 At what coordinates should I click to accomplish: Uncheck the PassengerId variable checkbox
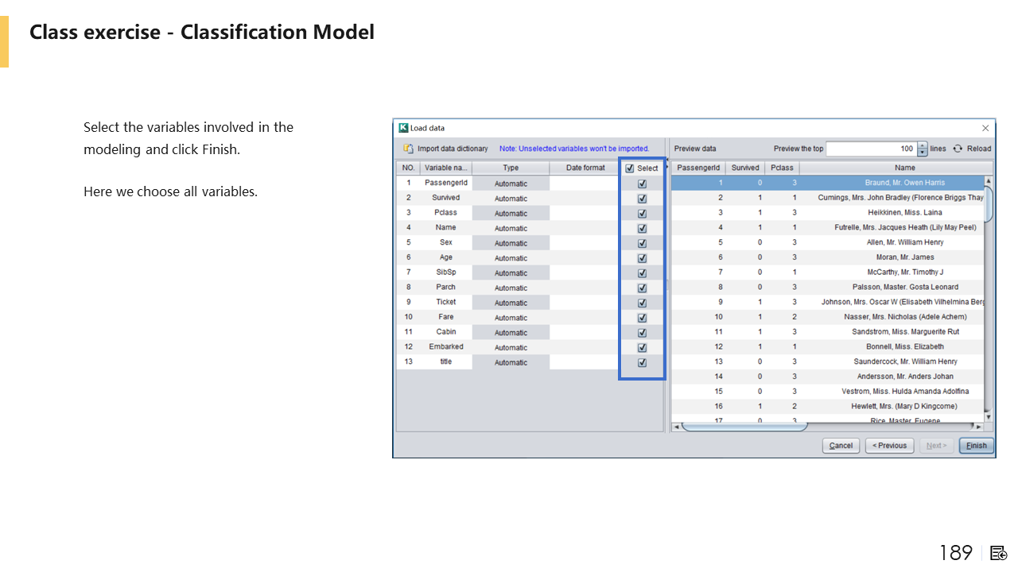(642, 184)
